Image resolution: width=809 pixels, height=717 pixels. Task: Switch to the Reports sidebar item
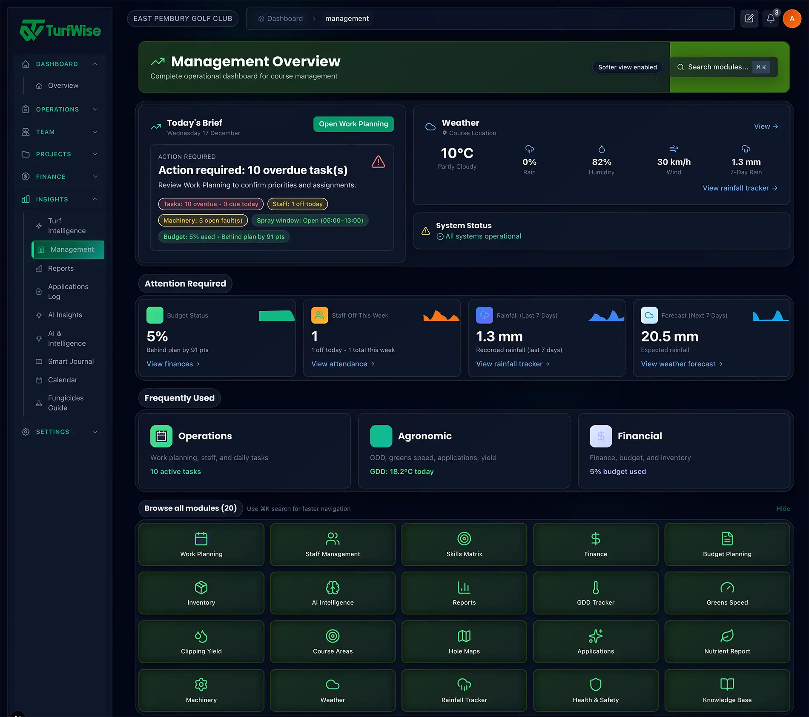pyautogui.click(x=61, y=268)
